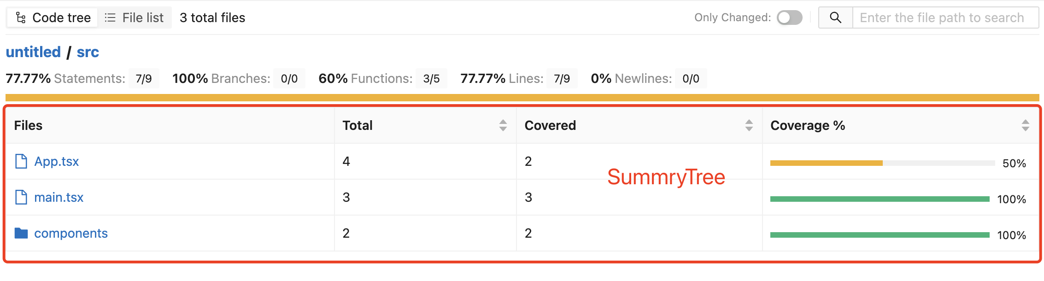1044x281 pixels.
Task: Sort by the Coverage % column arrows
Action: (x=1025, y=125)
